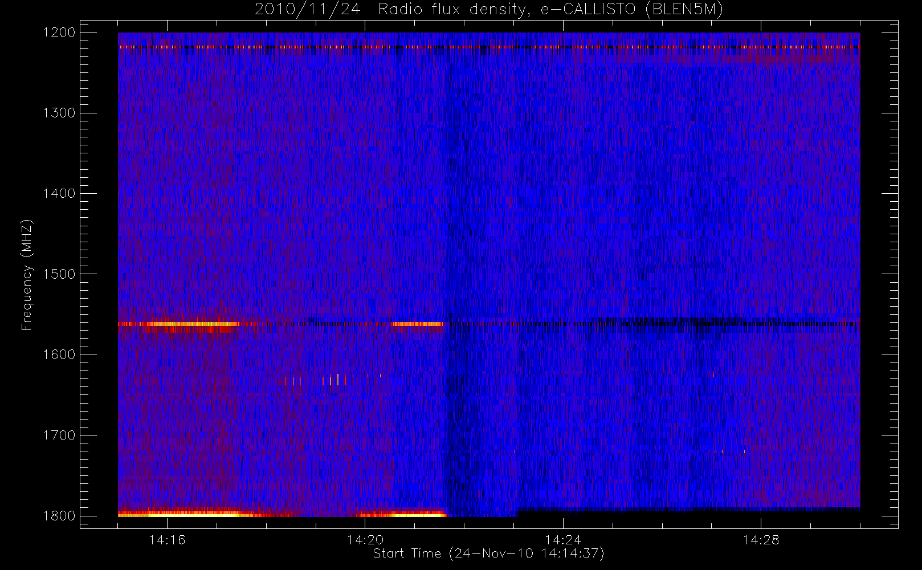Screen dimensions: 922x570
Task: Select the 1200 frequency tick label
Action: (59, 32)
